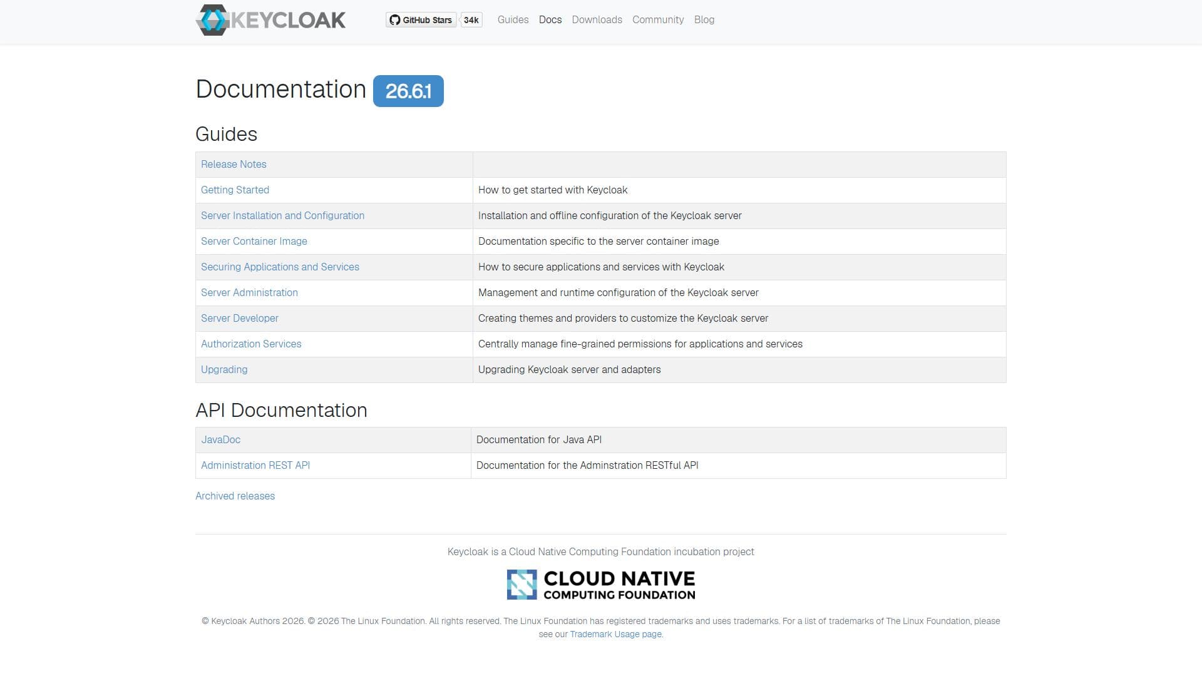
Task: Open the Server Container Image link
Action: 254,241
